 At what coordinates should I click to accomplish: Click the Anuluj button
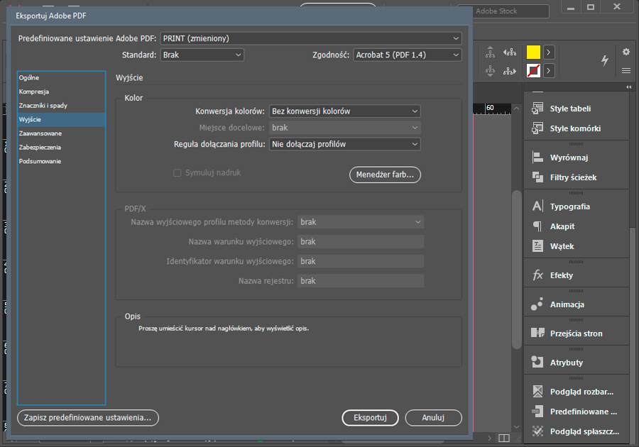pyautogui.click(x=433, y=418)
